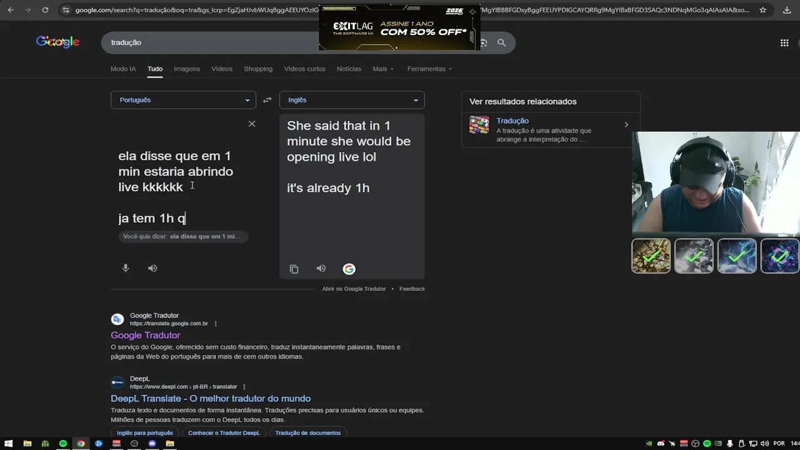800x450 pixels.
Task: Reload the page with the refresh icon
Action: click(x=45, y=10)
